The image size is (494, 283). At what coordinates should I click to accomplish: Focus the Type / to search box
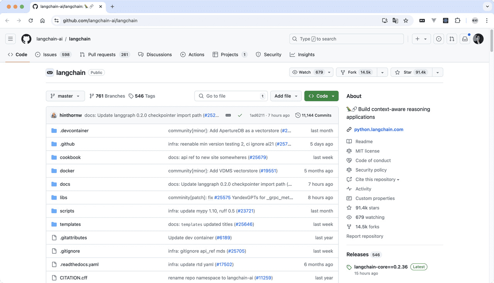[347, 39]
